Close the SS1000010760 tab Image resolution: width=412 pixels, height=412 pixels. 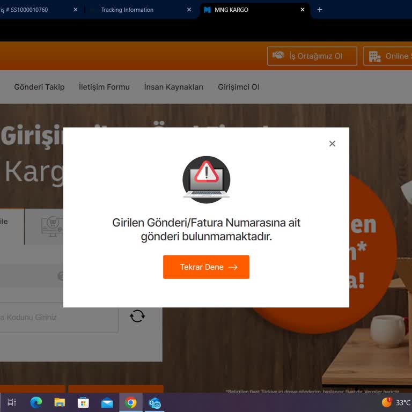(x=76, y=10)
